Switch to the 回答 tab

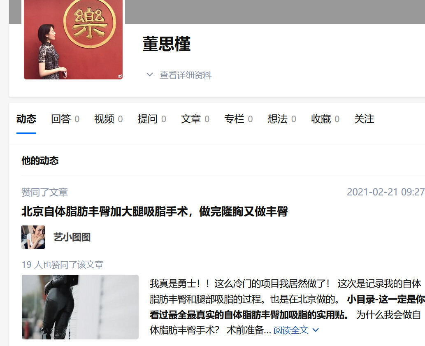coord(65,119)
